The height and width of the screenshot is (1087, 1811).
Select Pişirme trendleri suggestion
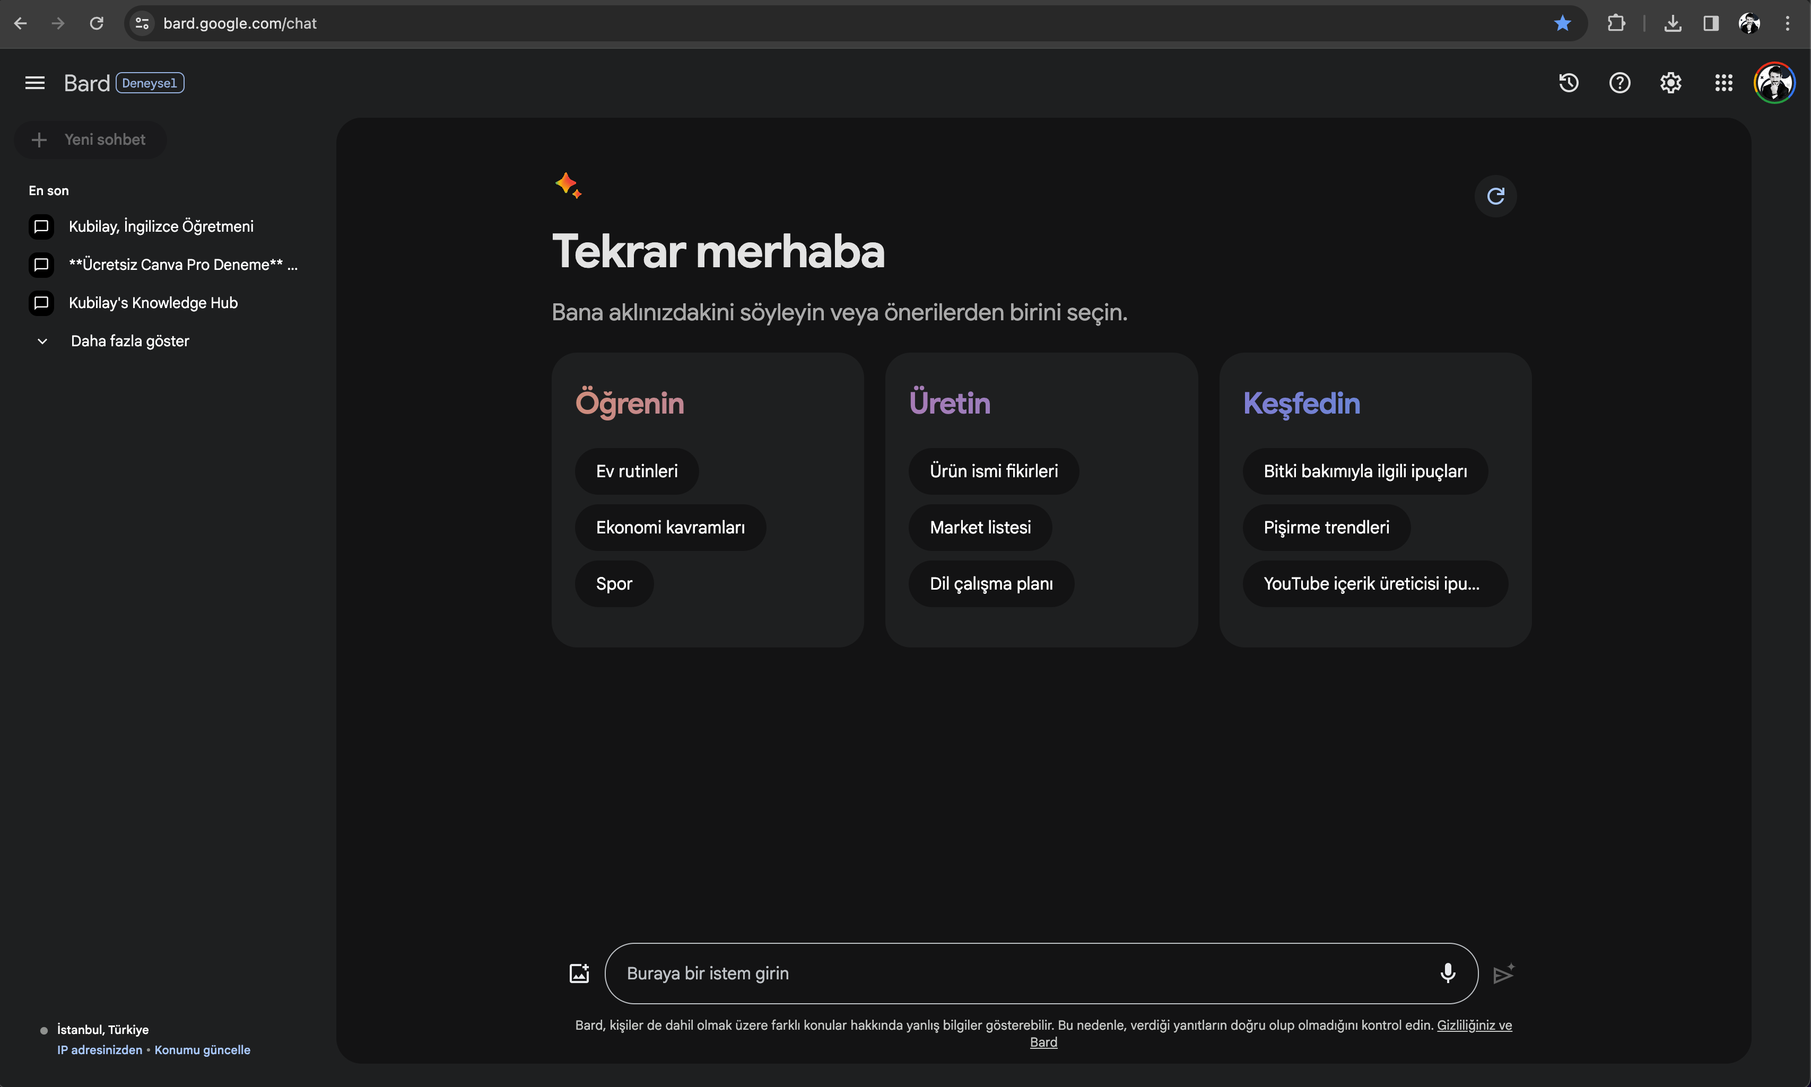pyautogui.click(x=1326, y=528)
